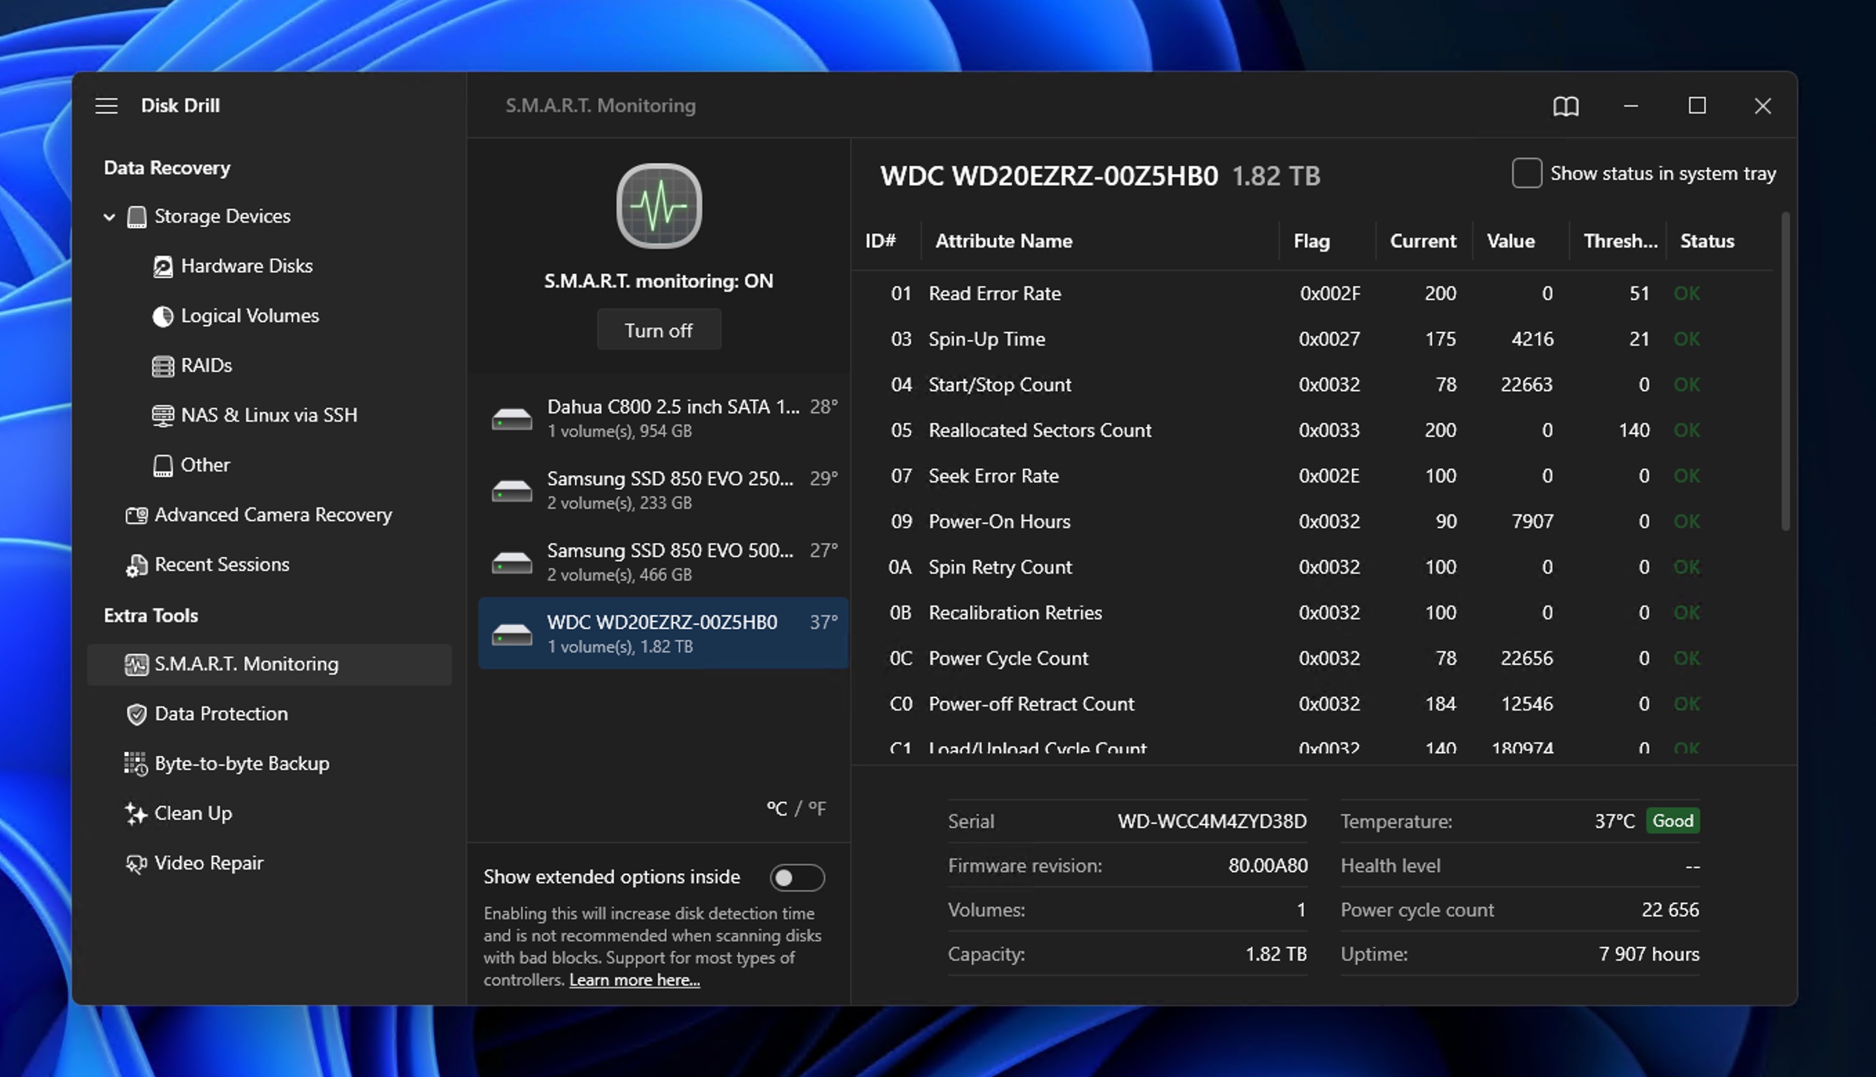Click the Value column header
The width and height of the screenshot is (1876, 1077).
[1511, 241]
